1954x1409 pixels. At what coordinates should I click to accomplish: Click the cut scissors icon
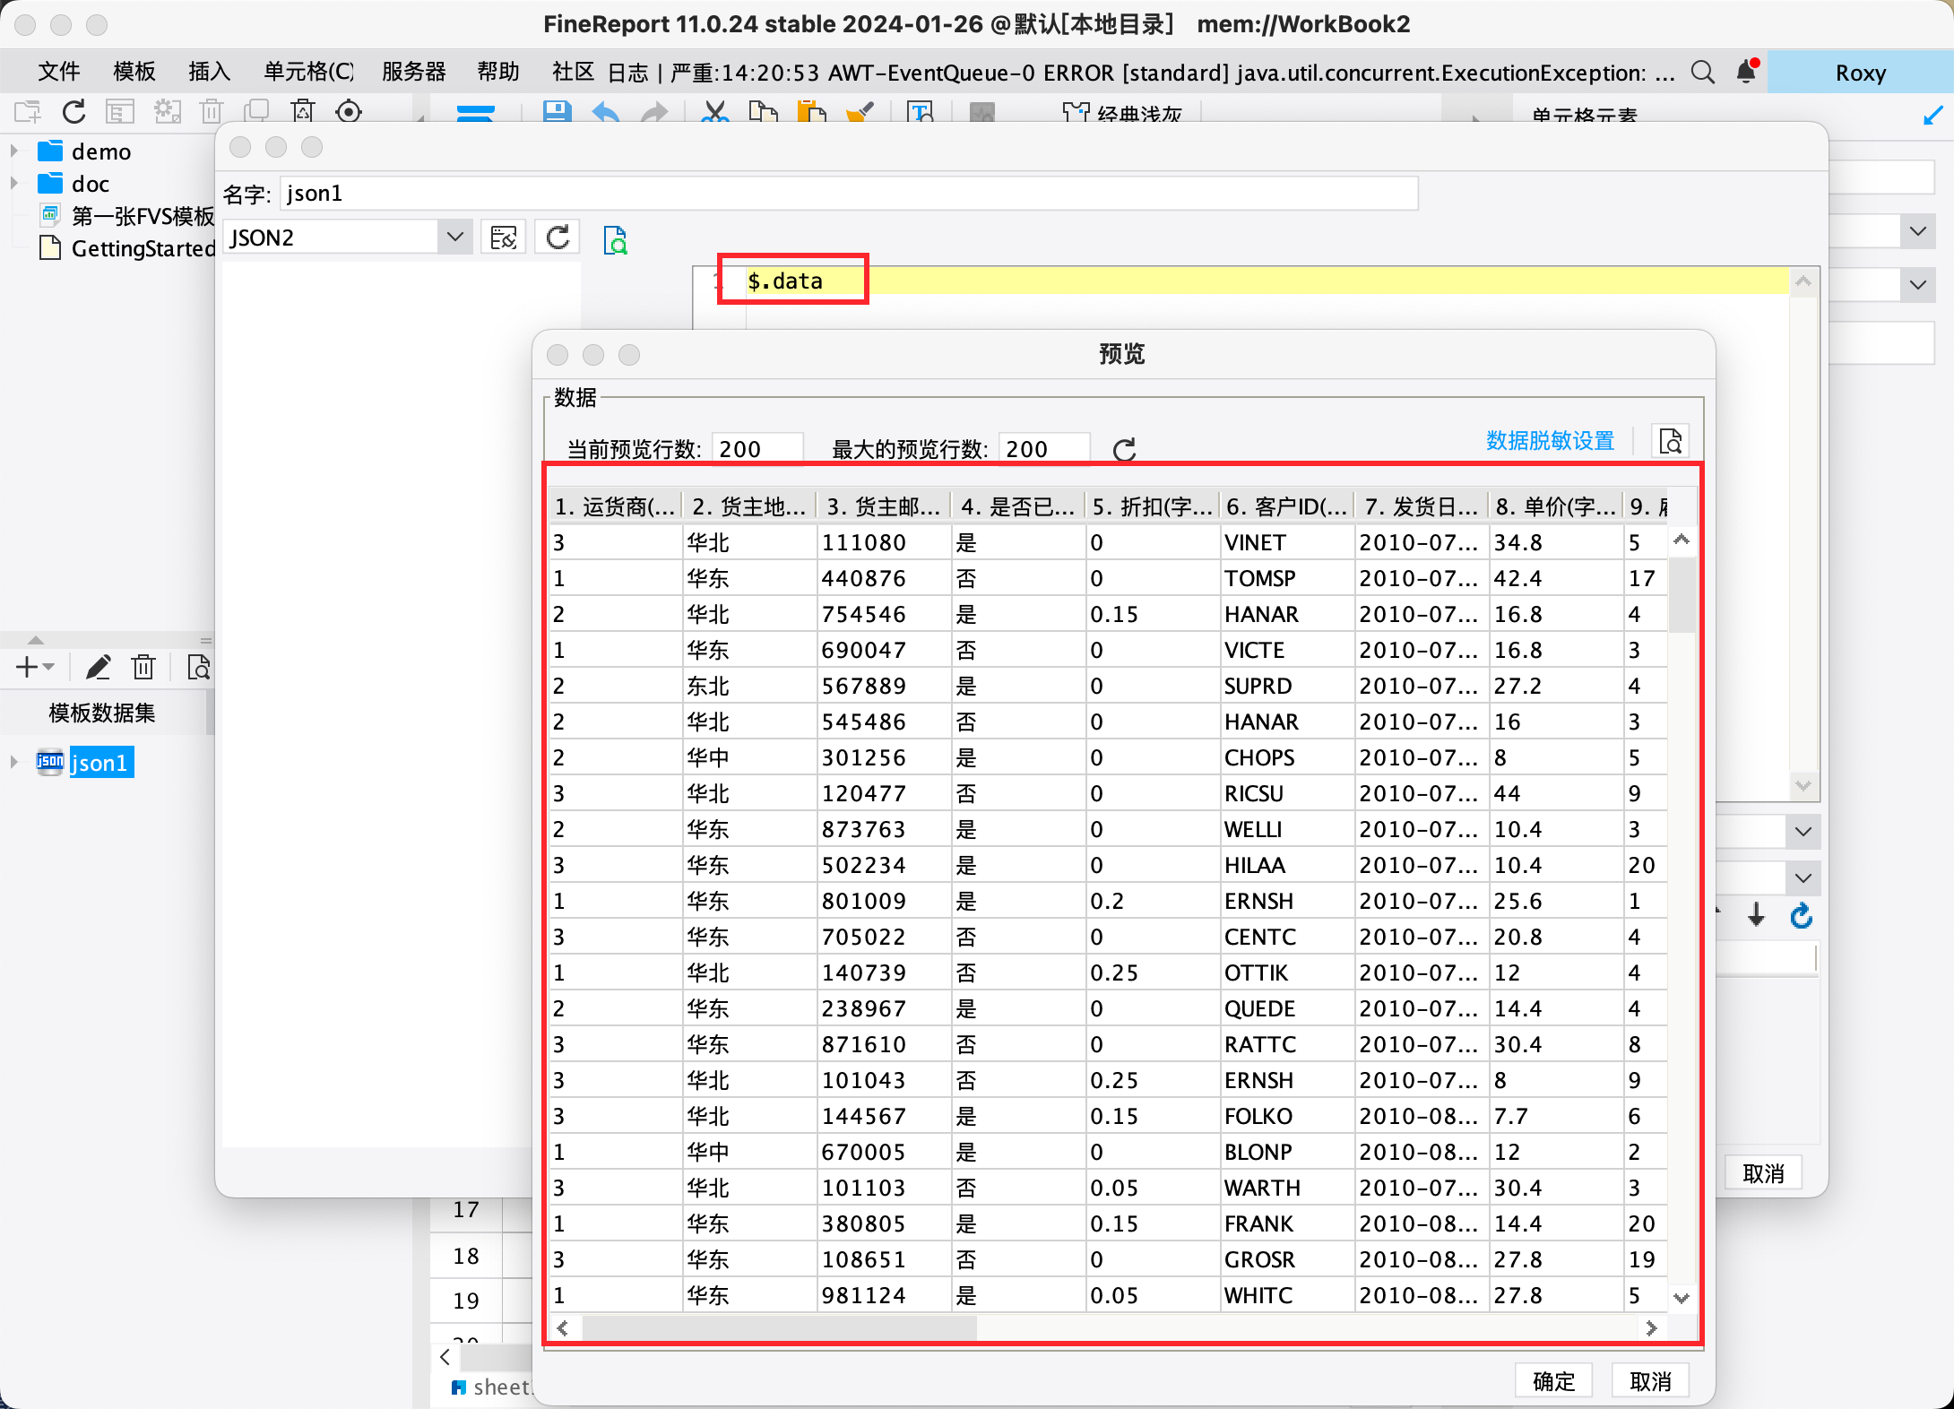pos(714,112)
